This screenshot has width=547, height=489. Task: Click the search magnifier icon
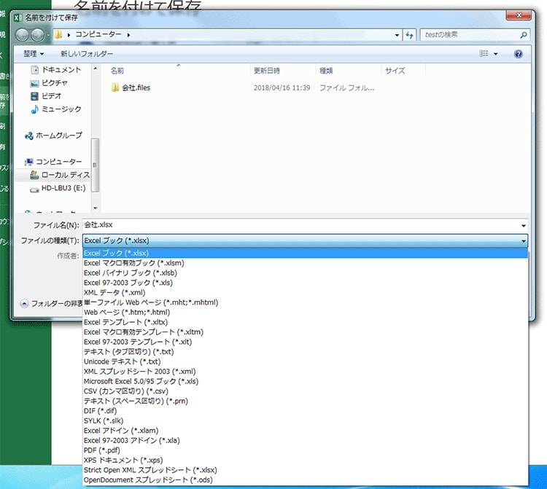(524, 34)
